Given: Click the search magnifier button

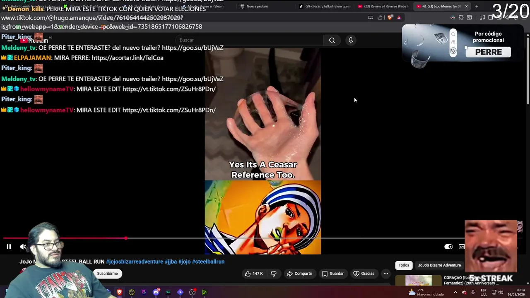Looking at the screenshot, I should [332, 40].
